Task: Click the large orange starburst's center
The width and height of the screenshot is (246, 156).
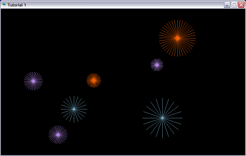Action: 177,38
